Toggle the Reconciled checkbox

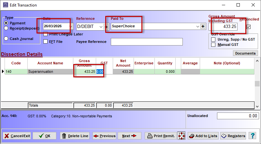pyautogui.click(x=248, y=27)
